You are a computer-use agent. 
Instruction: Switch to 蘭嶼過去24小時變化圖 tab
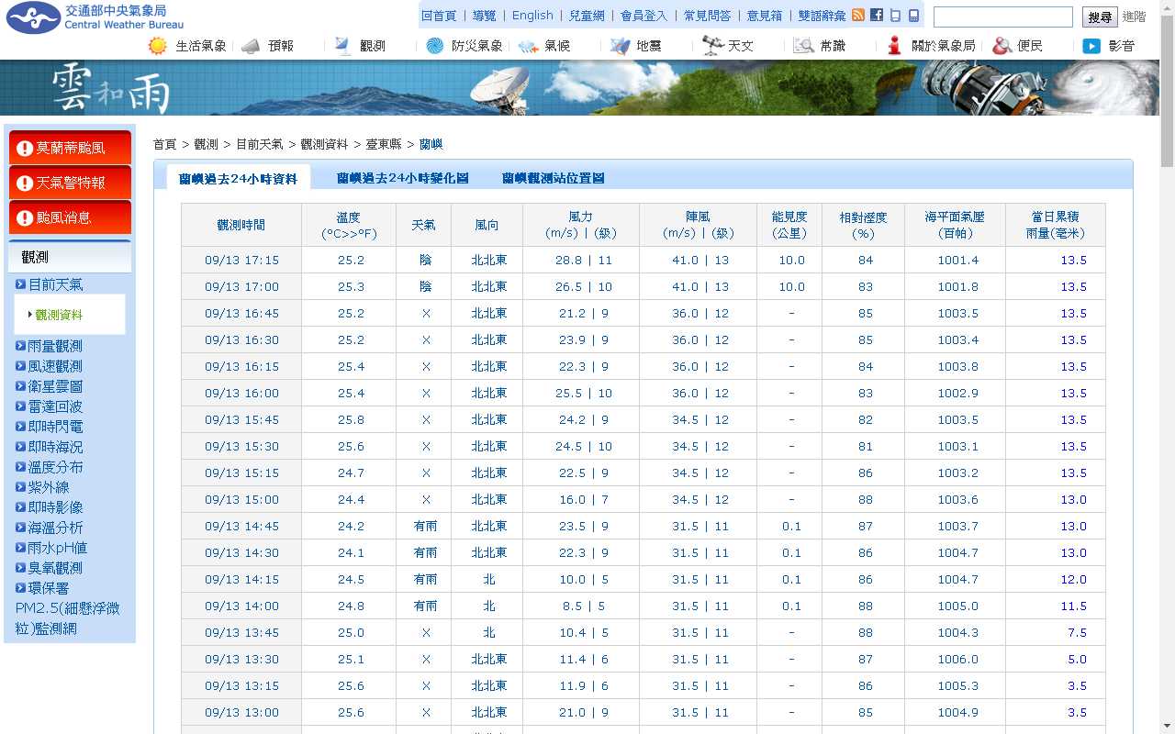(402, 178)
